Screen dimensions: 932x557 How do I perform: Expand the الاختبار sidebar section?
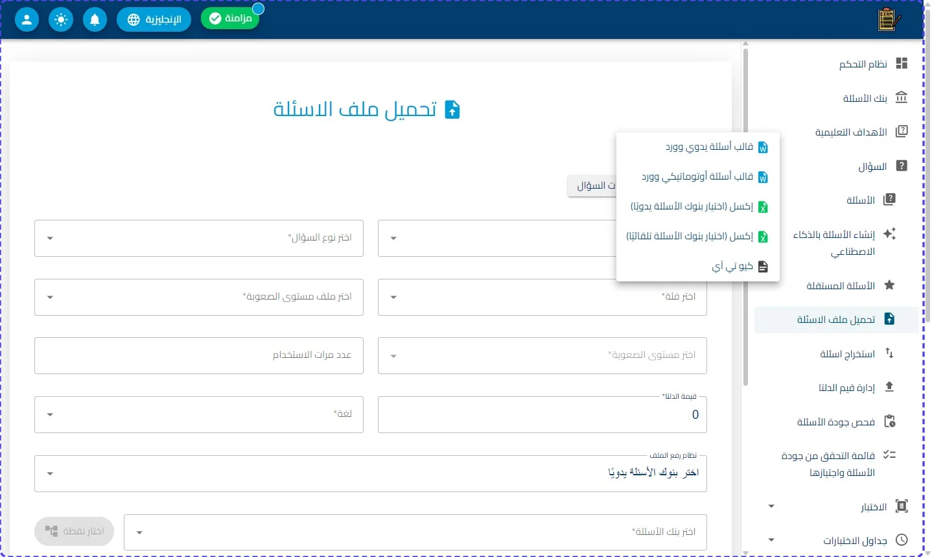771,506
